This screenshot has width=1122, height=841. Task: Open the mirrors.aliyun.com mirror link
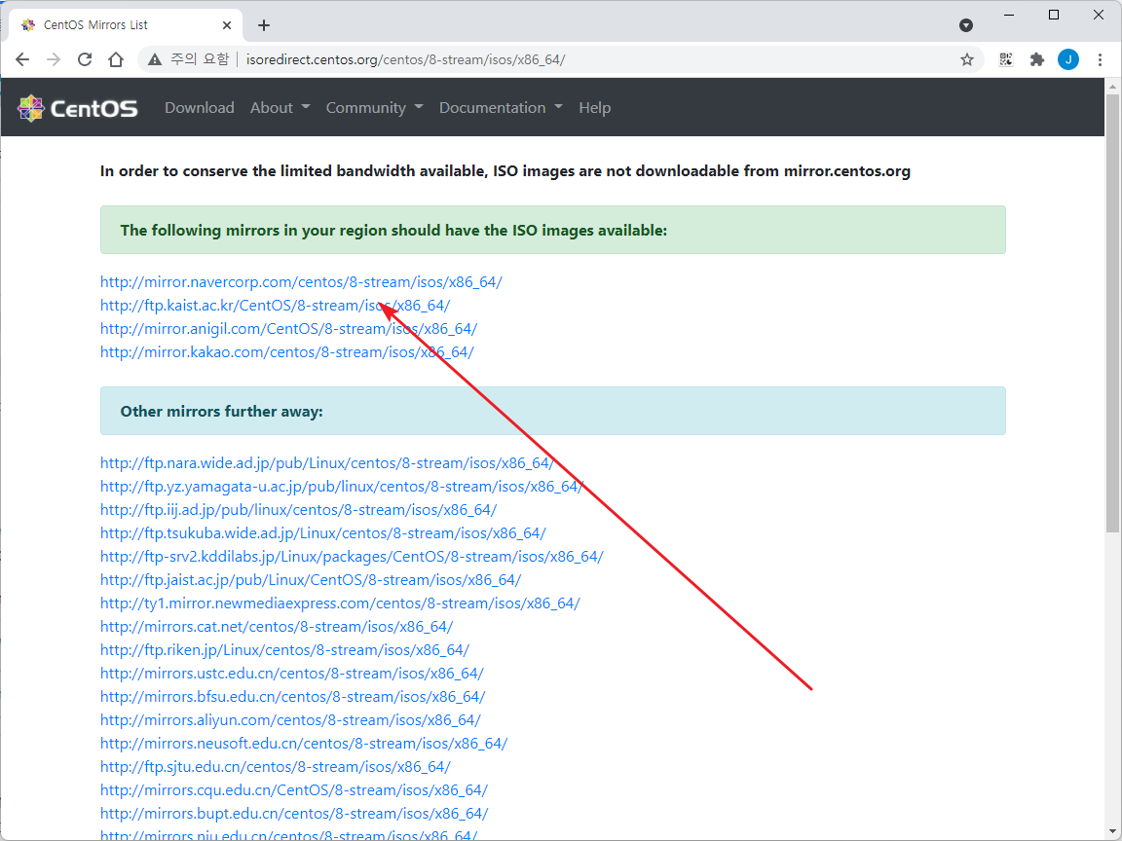click(290, 720)
